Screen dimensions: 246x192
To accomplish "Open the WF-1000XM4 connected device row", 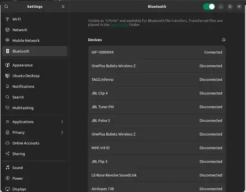I will point(157,52).
